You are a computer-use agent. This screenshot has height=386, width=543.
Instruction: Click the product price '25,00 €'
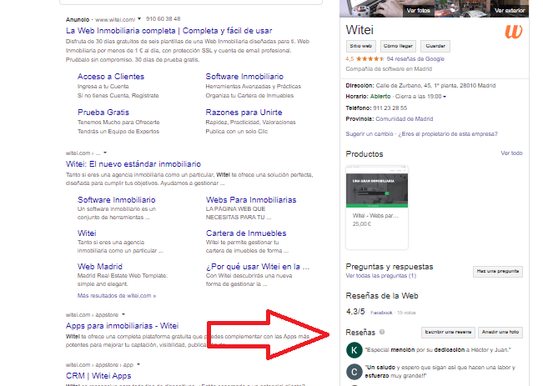pos(362,224)
